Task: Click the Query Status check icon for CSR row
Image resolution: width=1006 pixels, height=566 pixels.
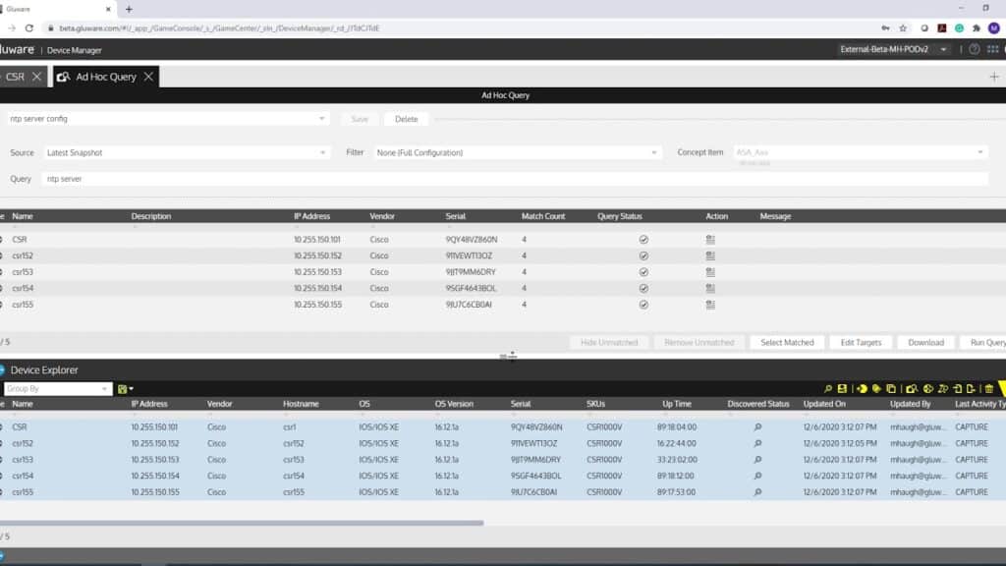Action: pyautogui.click(x=643, y=239)
